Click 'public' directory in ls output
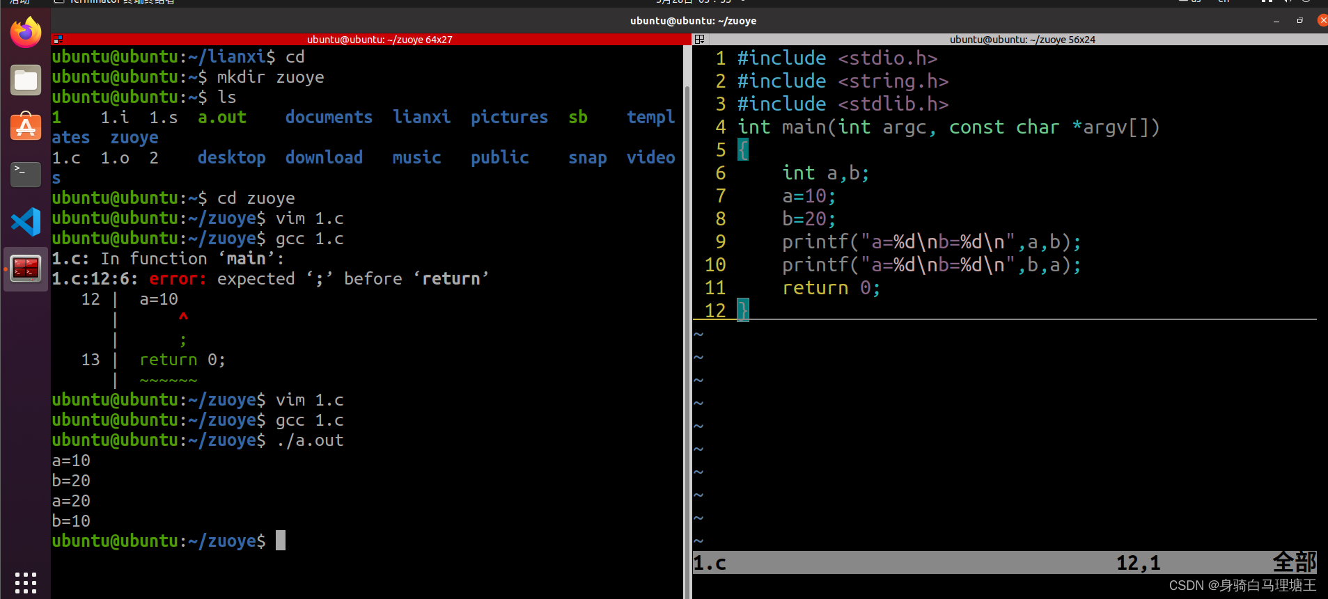Screen dimensions: 1328x599 point(499,158)
